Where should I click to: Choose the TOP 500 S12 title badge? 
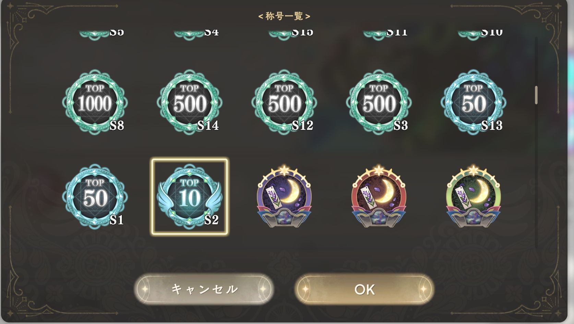click(284, 102)
